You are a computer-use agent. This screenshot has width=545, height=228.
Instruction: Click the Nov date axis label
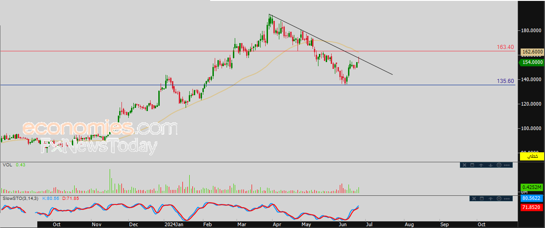pyautogui.click(x=96, y=224)
